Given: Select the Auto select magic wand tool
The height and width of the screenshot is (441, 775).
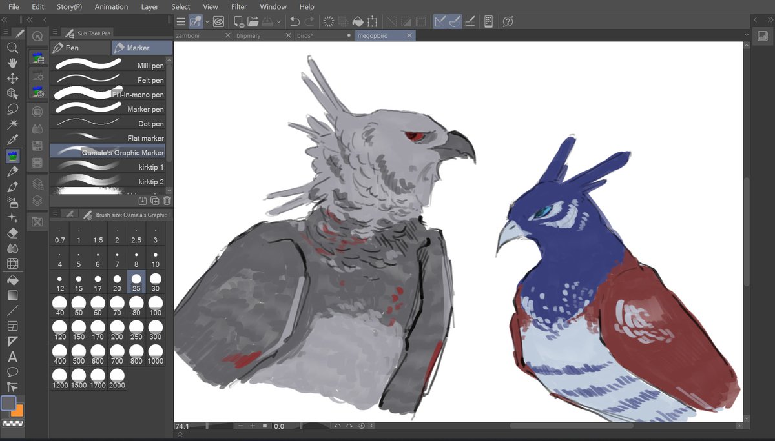Looking at the screenshot, I should coord(12,125).
